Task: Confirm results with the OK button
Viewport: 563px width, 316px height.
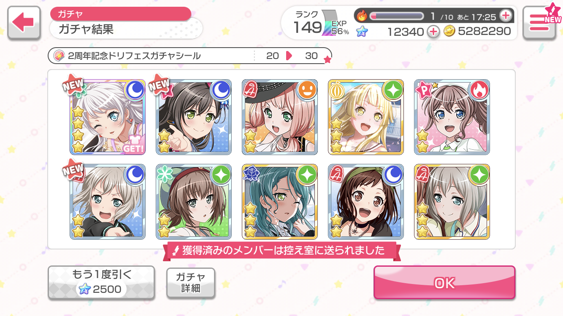Action: point(444,283)
